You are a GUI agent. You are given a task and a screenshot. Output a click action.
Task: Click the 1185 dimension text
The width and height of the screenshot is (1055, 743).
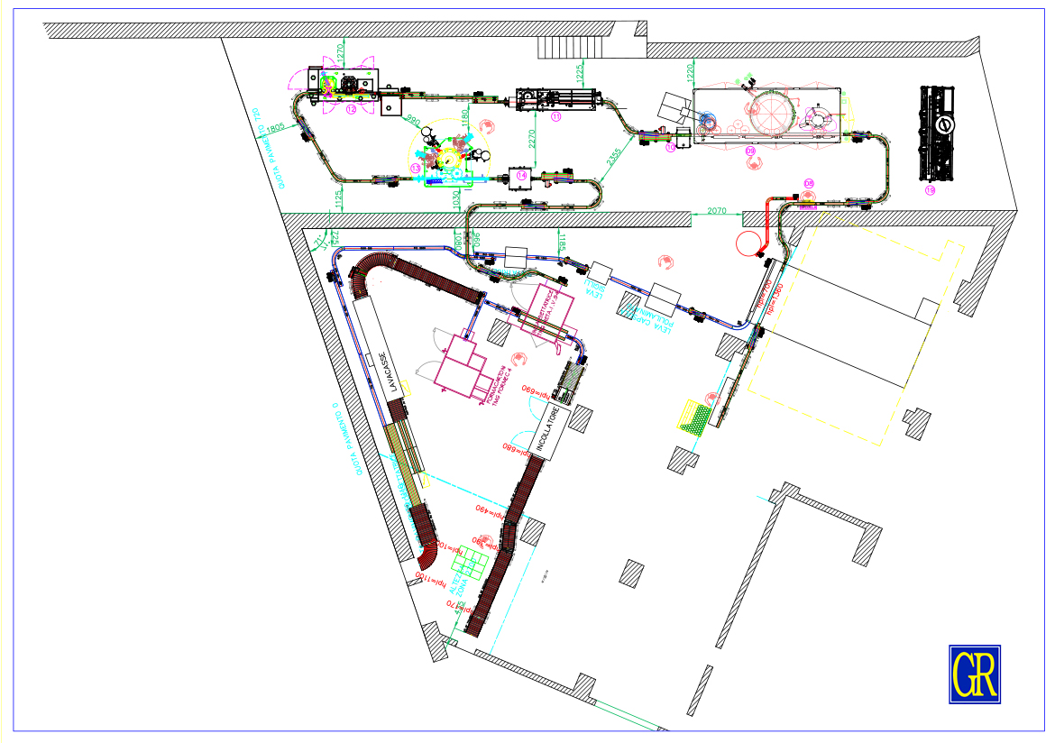(562, 242)
